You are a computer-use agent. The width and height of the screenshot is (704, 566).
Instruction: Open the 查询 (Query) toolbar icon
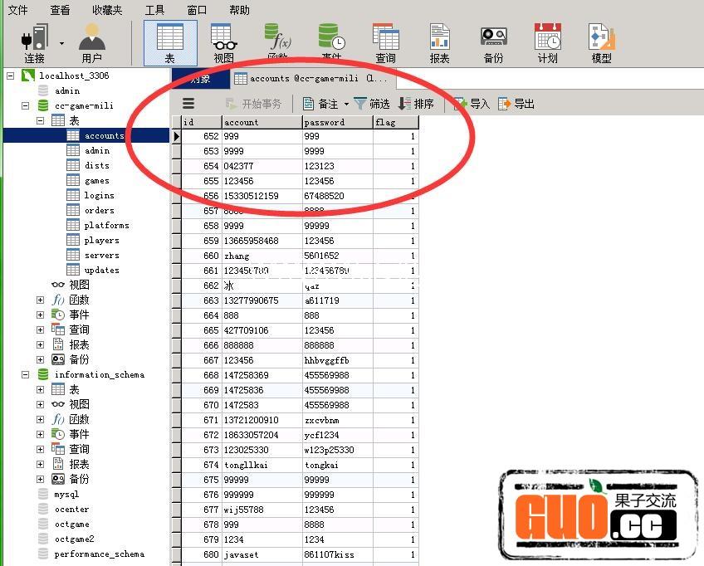pyautogui.click(x=385, y=43)
